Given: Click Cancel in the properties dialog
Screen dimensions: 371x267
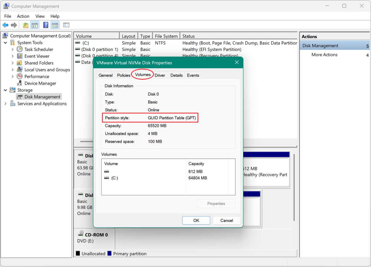Looking at the screenshot, I should (226, 220).
